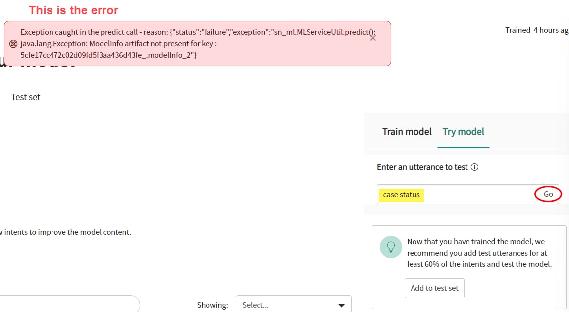Dismiss the error banner via the X icon
Viewport: 569px width, 312px height.
373,38
